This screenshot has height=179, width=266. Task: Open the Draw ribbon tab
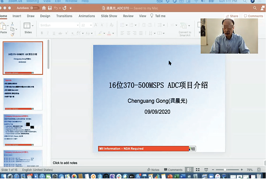[31, 16]
